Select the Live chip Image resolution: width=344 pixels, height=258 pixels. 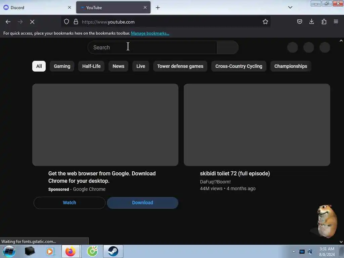click(141, 66)
